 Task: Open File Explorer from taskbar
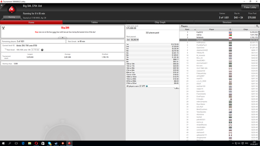pos(29,143)
